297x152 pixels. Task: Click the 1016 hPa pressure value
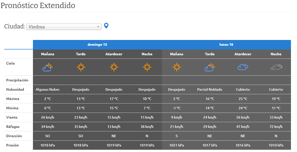tap(243, 145)
